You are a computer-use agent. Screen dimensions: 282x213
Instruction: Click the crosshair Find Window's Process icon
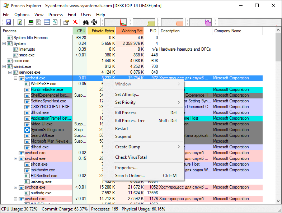click(94, 22)
